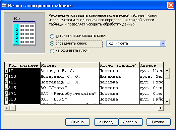Select the 'определить ключ' radio option
Viewport: 176px width, 130px height.
[52, 44]
